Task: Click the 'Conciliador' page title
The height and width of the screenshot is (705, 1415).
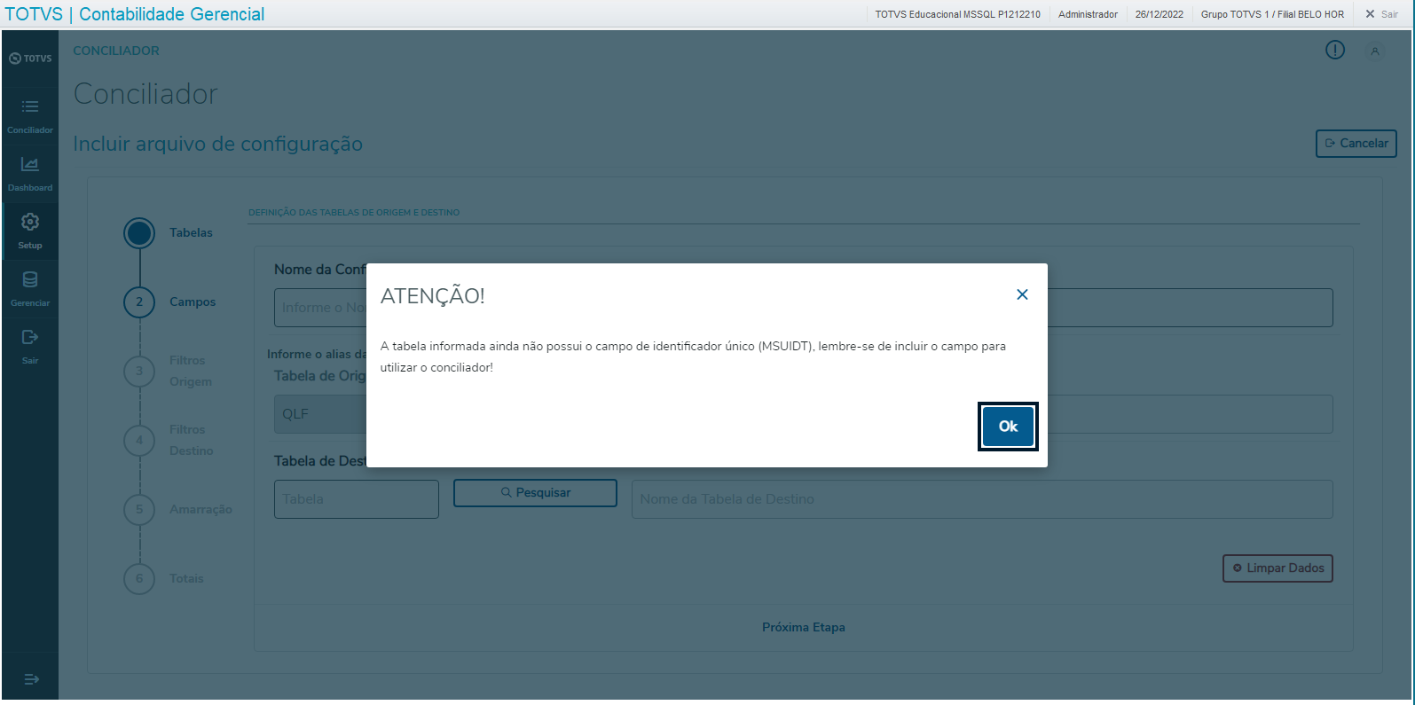Action: pos(145,94)
